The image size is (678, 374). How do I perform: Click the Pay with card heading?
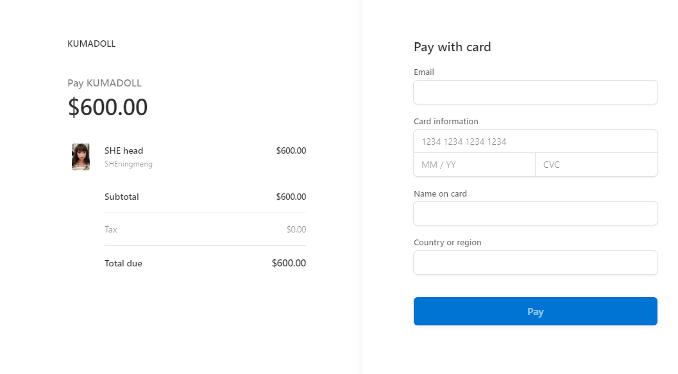452,47
